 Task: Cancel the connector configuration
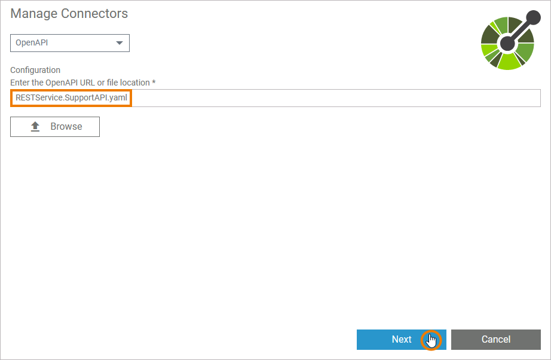(496, 339)
